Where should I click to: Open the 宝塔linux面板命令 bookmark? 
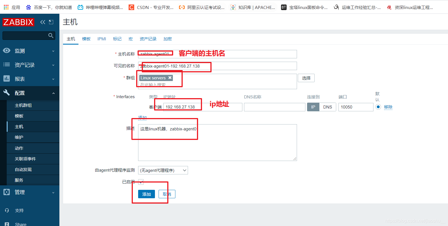[x=304, y=7]
